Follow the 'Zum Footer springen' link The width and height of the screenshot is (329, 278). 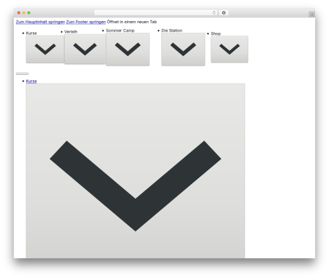(86, 22)
